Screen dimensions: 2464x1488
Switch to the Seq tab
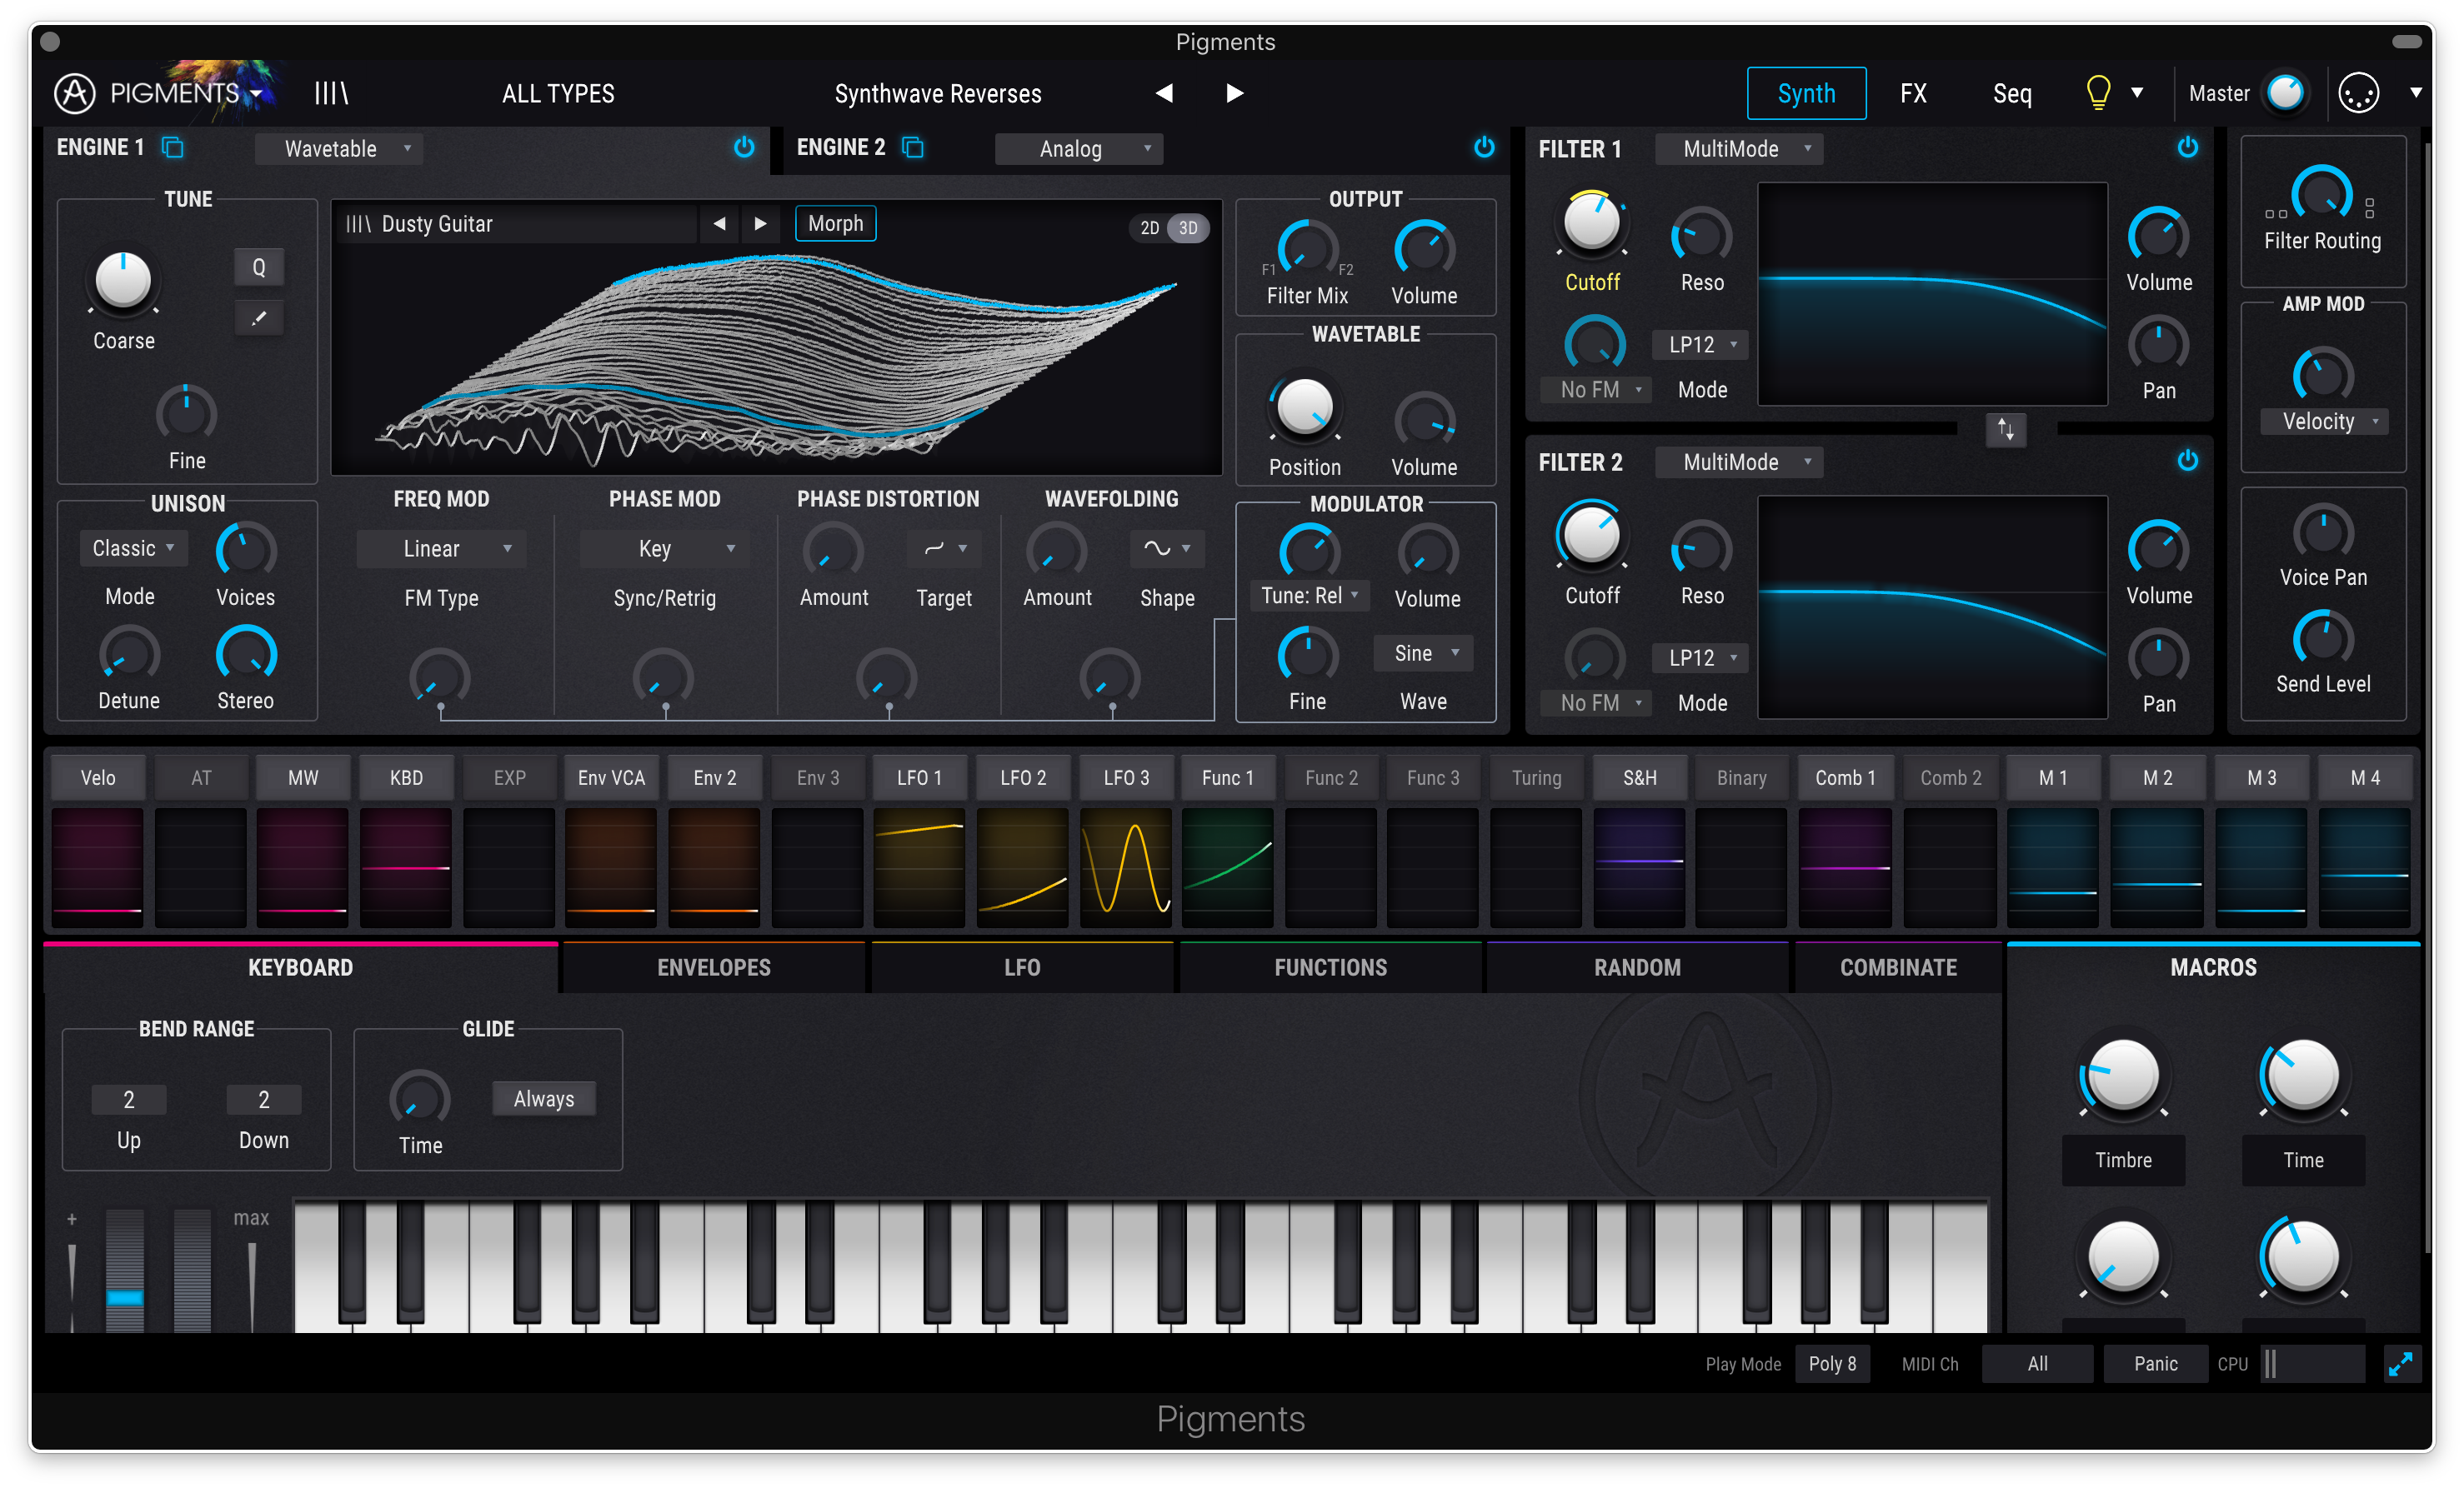click(x=2012, y=93)
